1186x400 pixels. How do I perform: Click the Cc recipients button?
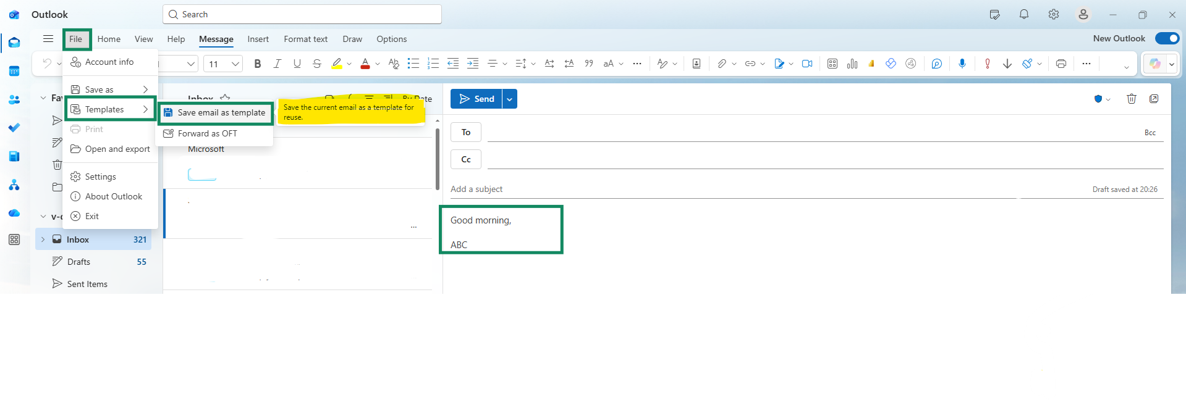[x=466, y=159]
